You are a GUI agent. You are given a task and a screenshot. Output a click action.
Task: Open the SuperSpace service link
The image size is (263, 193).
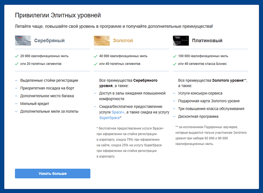click(109, 118)
